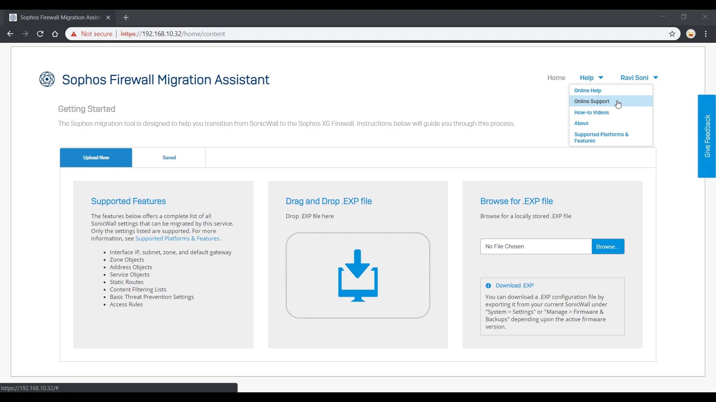Go back to the previous page
This screenshot has height=402, width=716.
click(x=10, y=34)
